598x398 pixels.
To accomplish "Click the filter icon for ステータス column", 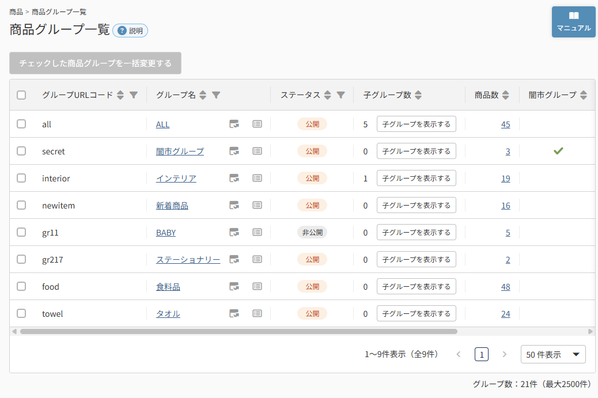I will point(340,95).
